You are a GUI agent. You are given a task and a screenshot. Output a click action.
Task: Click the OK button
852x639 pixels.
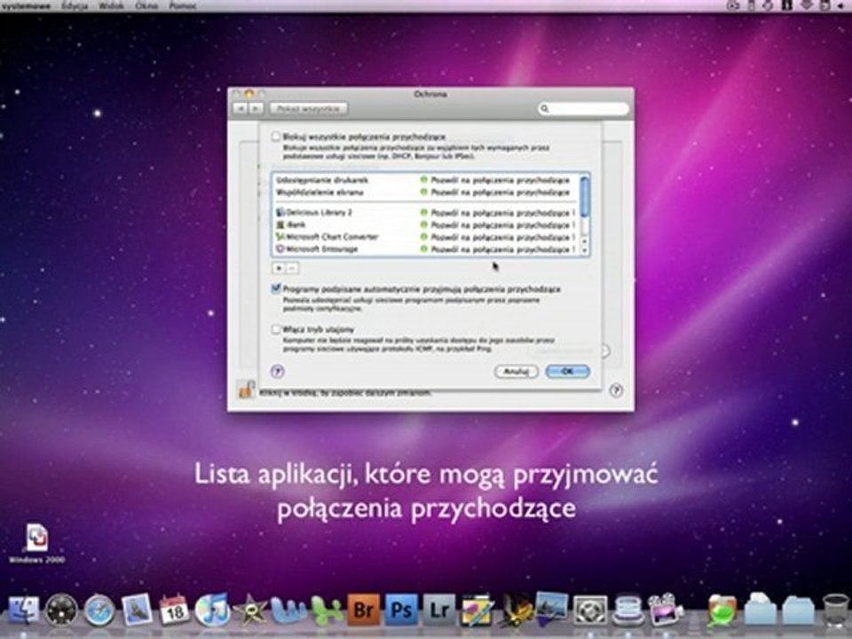[x=567, y=371]
